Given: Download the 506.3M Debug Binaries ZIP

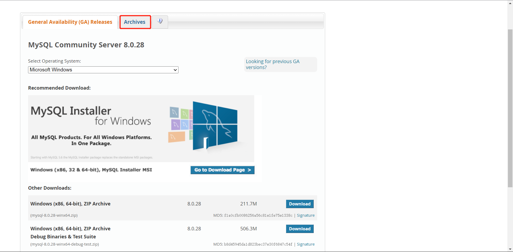Looking at the screenshot, I should point(300,229).
